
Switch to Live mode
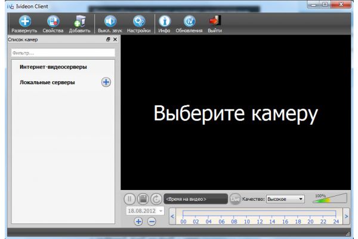click(x=235, y=199)
